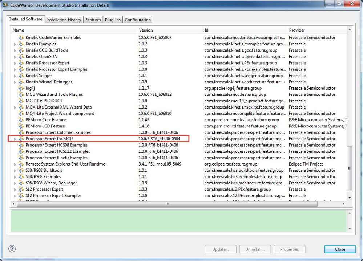The width and height of the screenshot is (363, 261).
Task: Click the CodeWarrior title bar application icon
Action: [x=5, y=5]
